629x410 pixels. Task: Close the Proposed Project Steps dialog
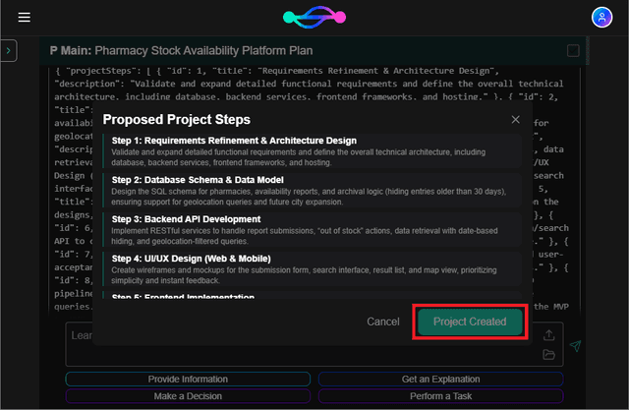pos(517,119)
